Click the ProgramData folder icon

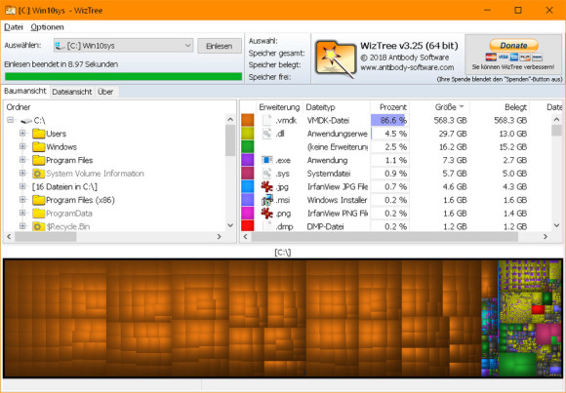pyautogui.click(x=38, y=214)
